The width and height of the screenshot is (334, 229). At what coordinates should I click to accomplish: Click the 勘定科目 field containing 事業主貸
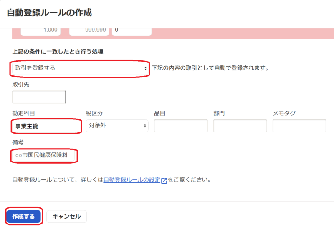point(46,126)
